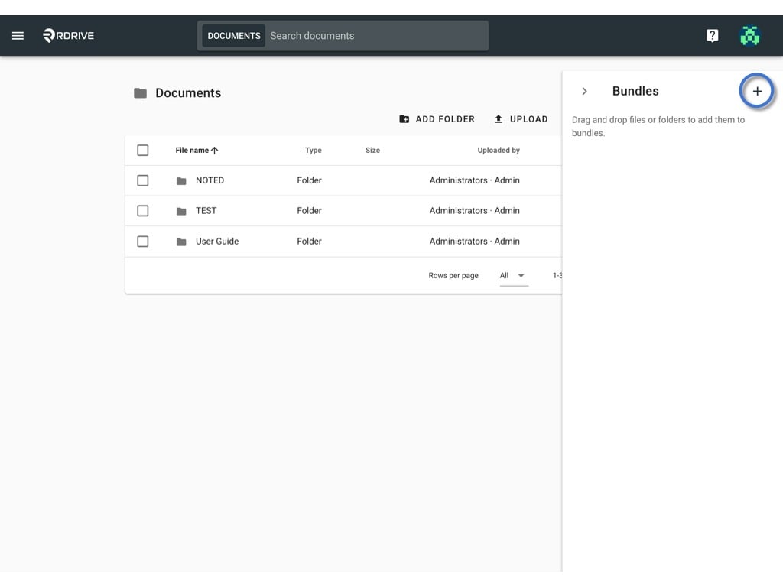The height and width of the screenshot is (587, 783).
Task: Click the Size column header
Action: pos(372,151)
